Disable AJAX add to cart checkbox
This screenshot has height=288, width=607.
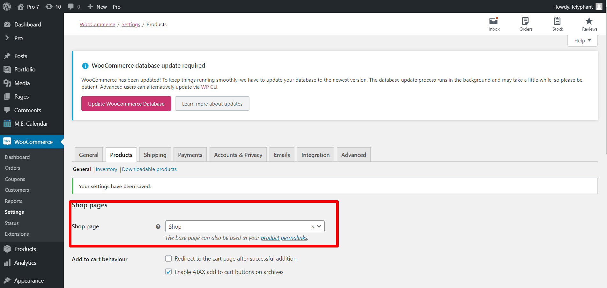(x=168, y=272)
